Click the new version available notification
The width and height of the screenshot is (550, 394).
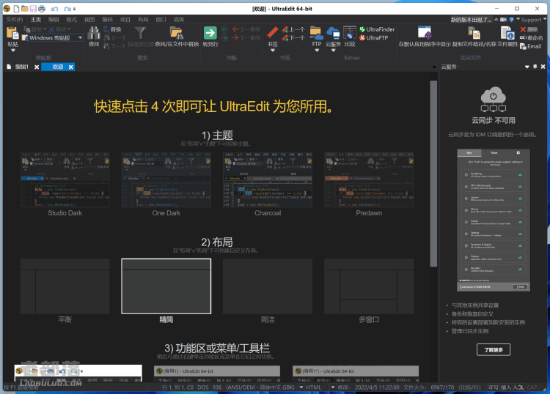pos(472,20)
